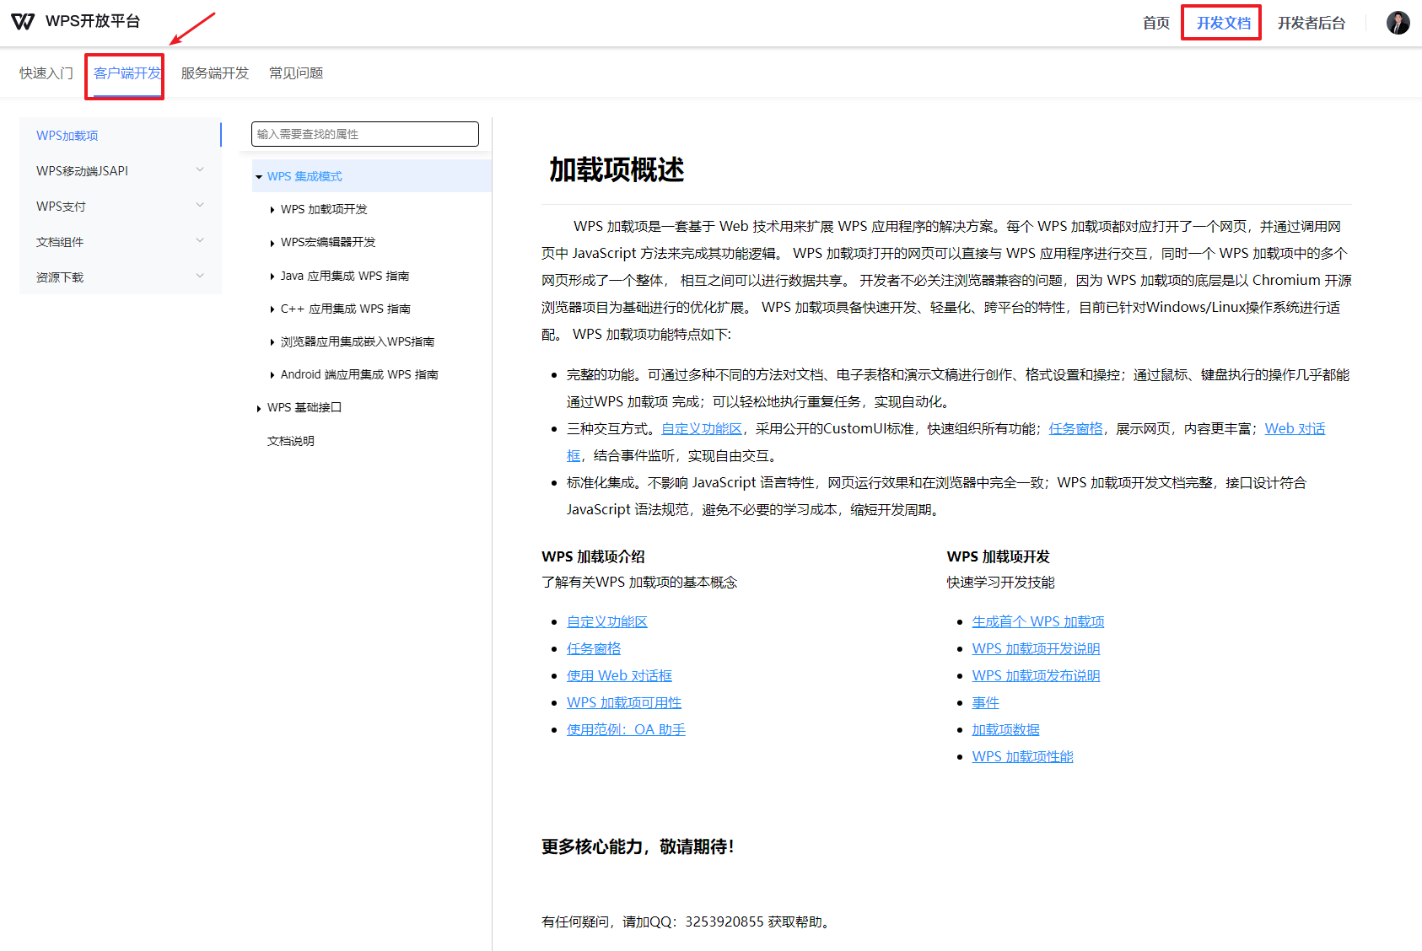Expand Android 端应用集成 WPS 指南 arrow

[x=272, y=375]
